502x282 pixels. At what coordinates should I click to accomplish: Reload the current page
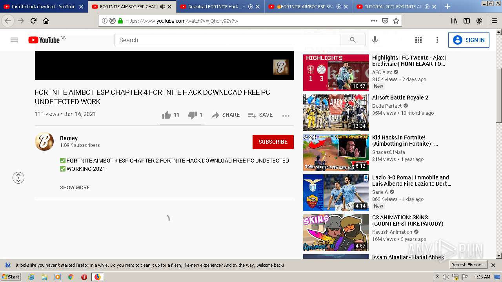[33, 21]
